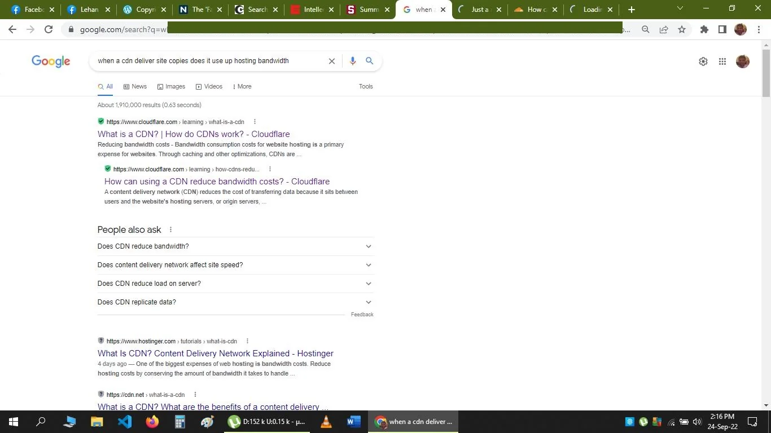The image size is (771, 433).
Task: Open VLC media player from the taskbar
Action: coord(326,422)
